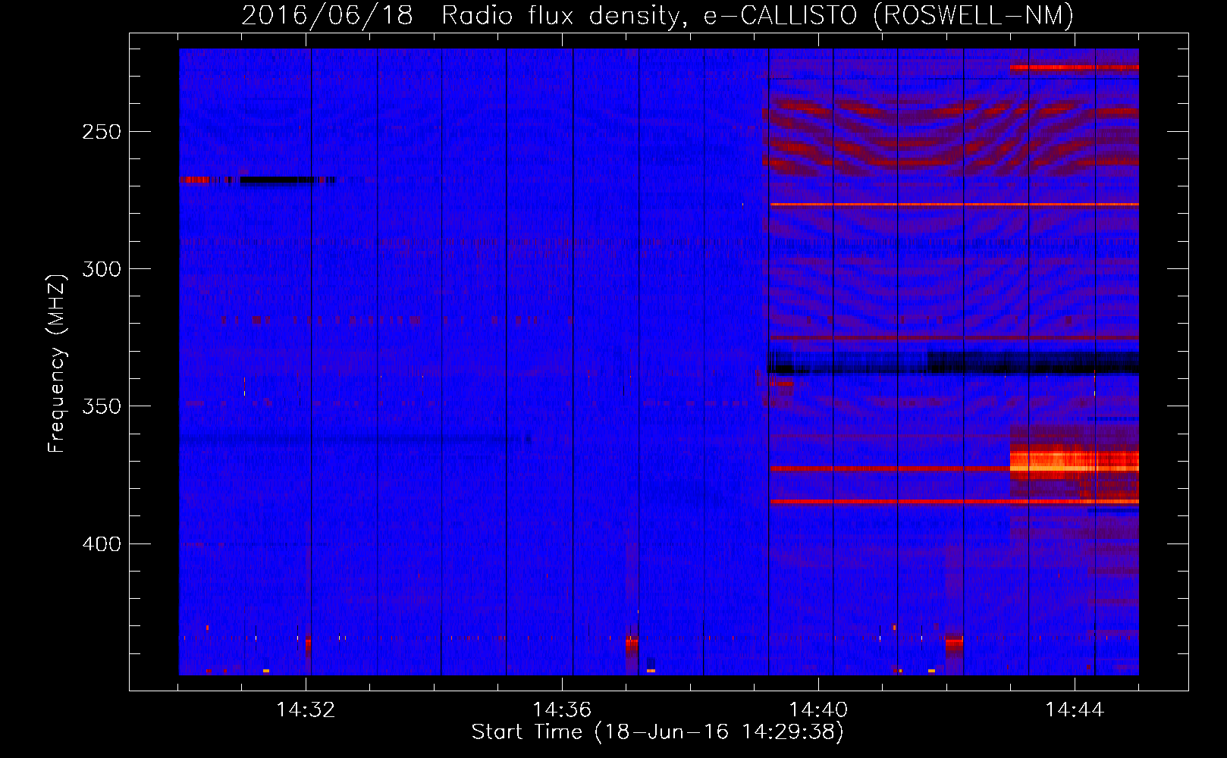Click the 14:40 time tick label
The height and width of the screenshot is (758, 1227).
point(818,710)
